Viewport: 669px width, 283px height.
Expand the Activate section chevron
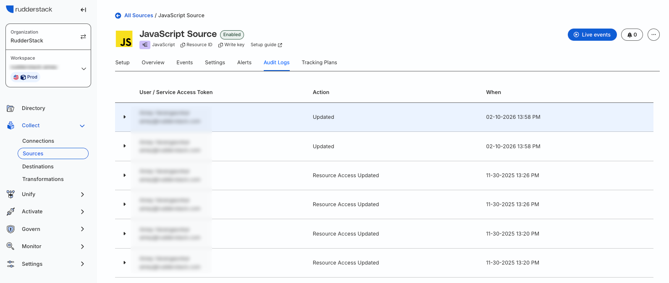pyautogui.click(x=82, y=212)
